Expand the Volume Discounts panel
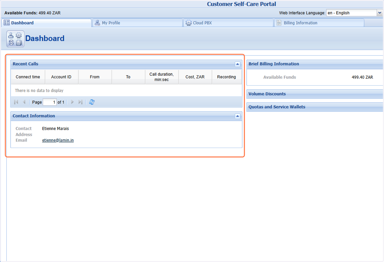 coord(315,94)
